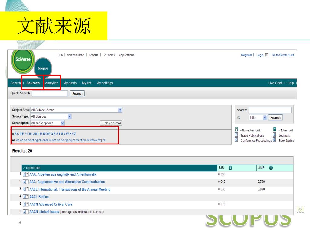
Task: Click journal type icon for AAC: Augmentative row
Action: pos(24,182)
